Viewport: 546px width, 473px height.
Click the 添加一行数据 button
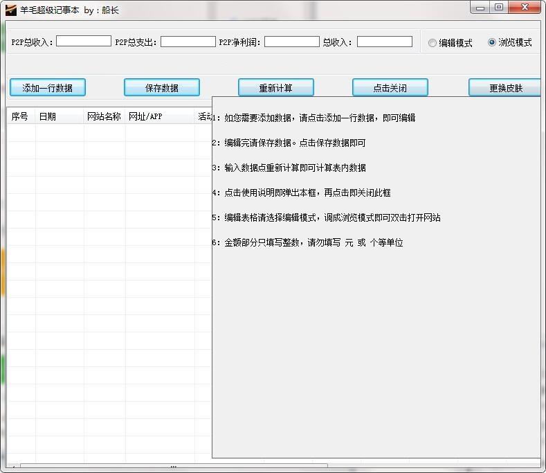tap(48, 88)
